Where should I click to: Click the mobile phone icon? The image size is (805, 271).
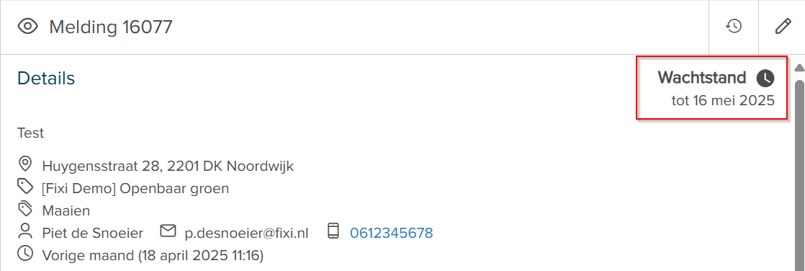[x=333, y=231]
